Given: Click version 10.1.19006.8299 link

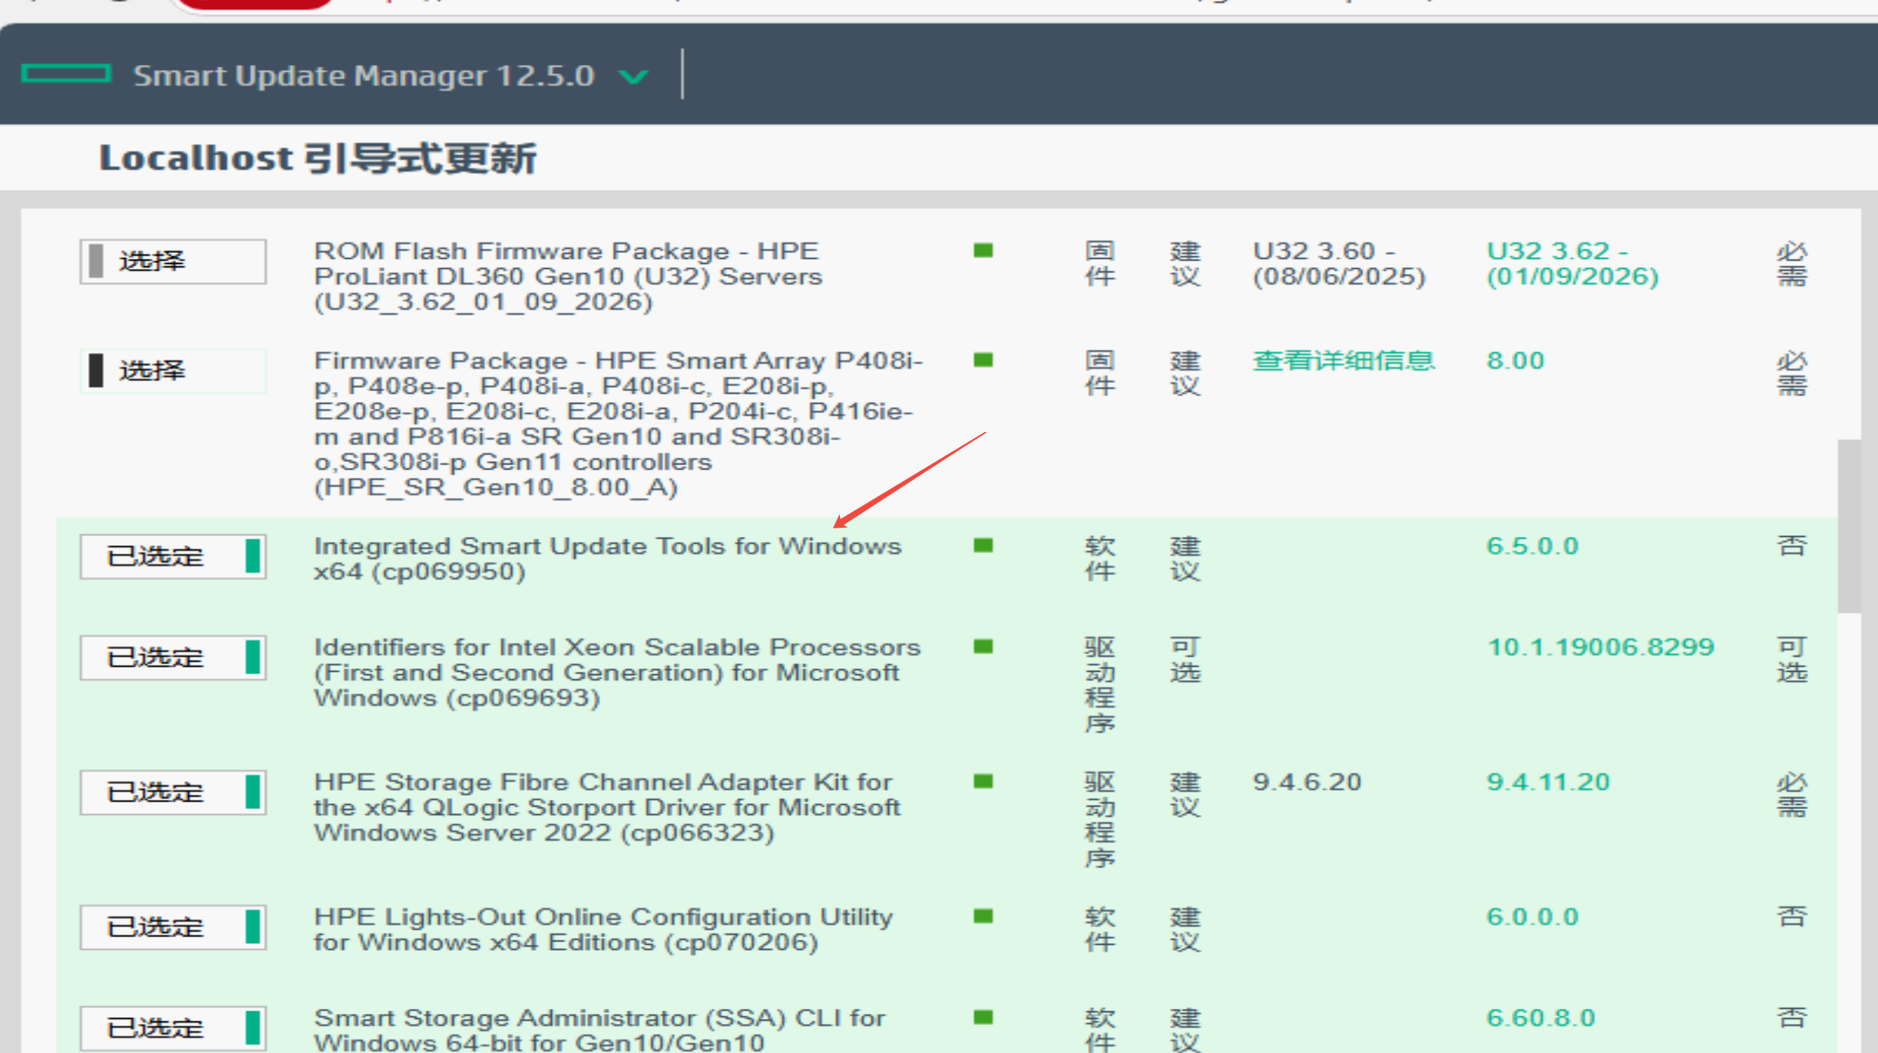Looking at the screenshot, I should tap(1600, 647).
